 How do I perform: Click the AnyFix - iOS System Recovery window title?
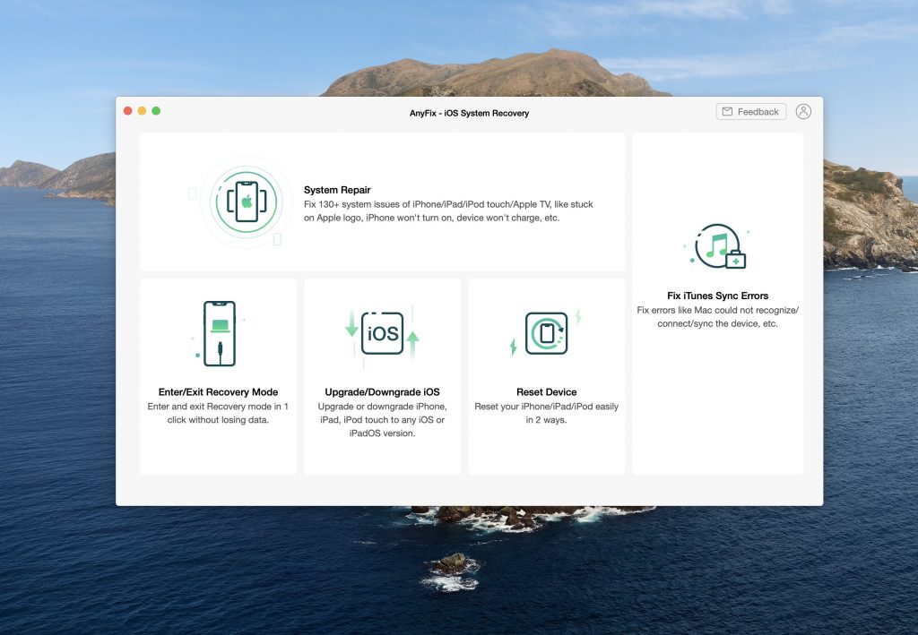469,114
